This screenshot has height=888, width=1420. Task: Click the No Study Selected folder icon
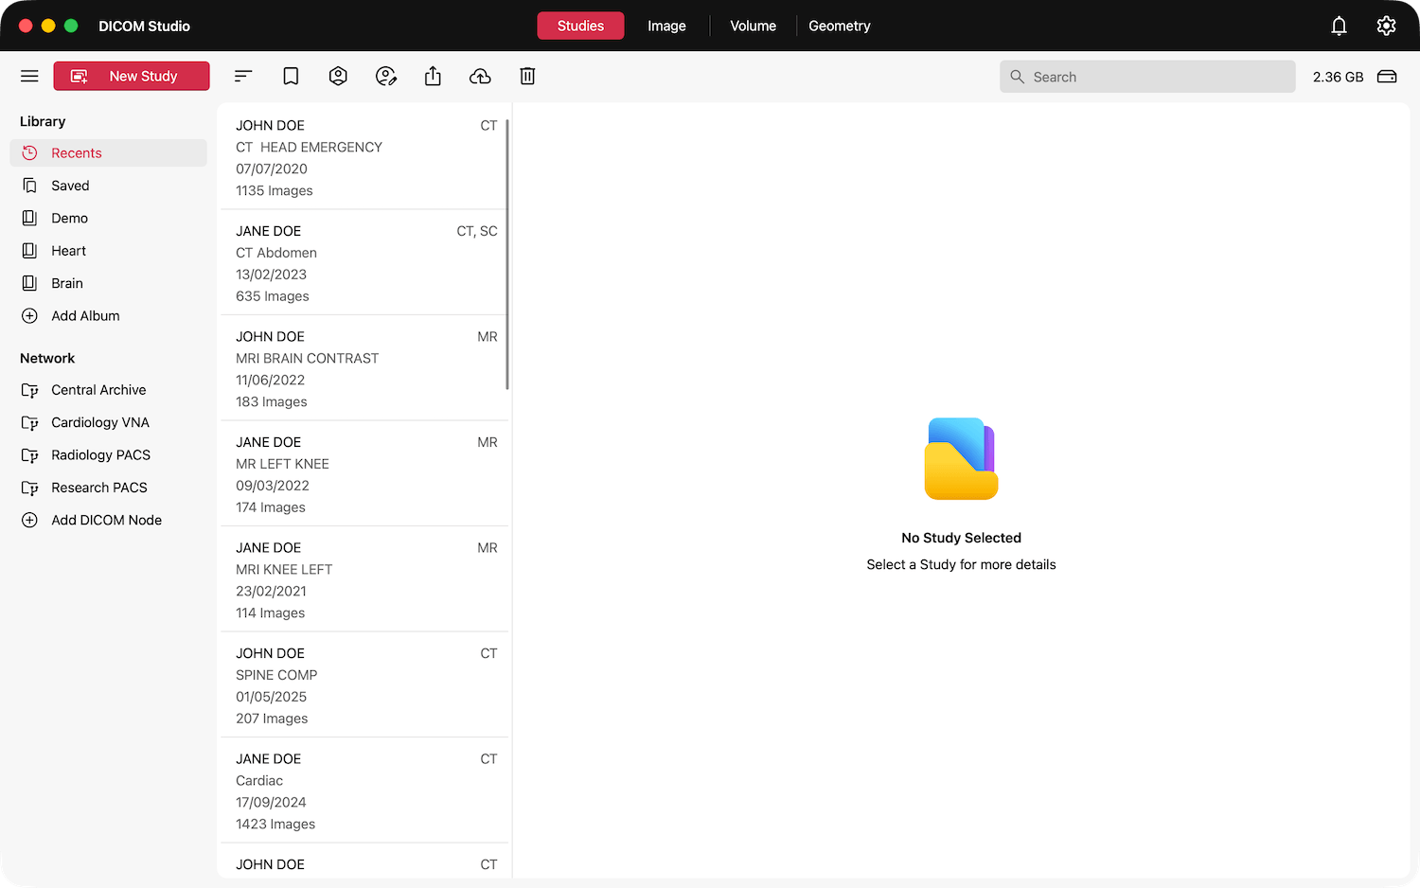click(x=961, y=458)
